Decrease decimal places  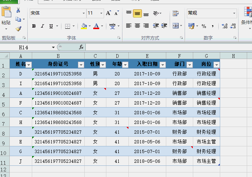233,26
